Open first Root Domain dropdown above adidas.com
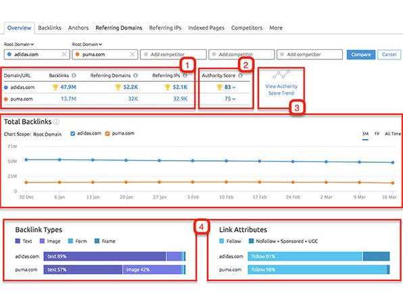403x302 pixels. (19, 44)
